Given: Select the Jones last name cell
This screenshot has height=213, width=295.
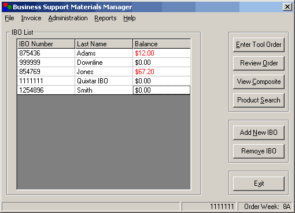Looking at the screenshot, I should [104, 72].
